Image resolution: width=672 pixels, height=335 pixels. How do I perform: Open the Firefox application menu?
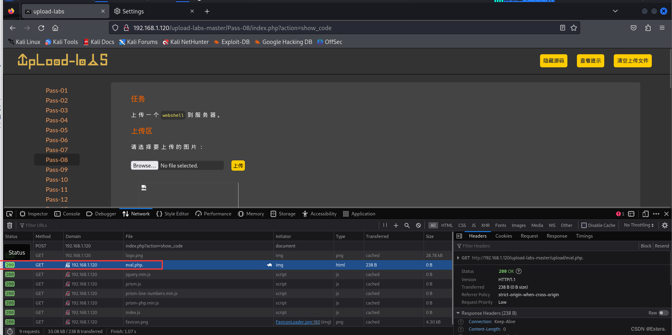662,28
